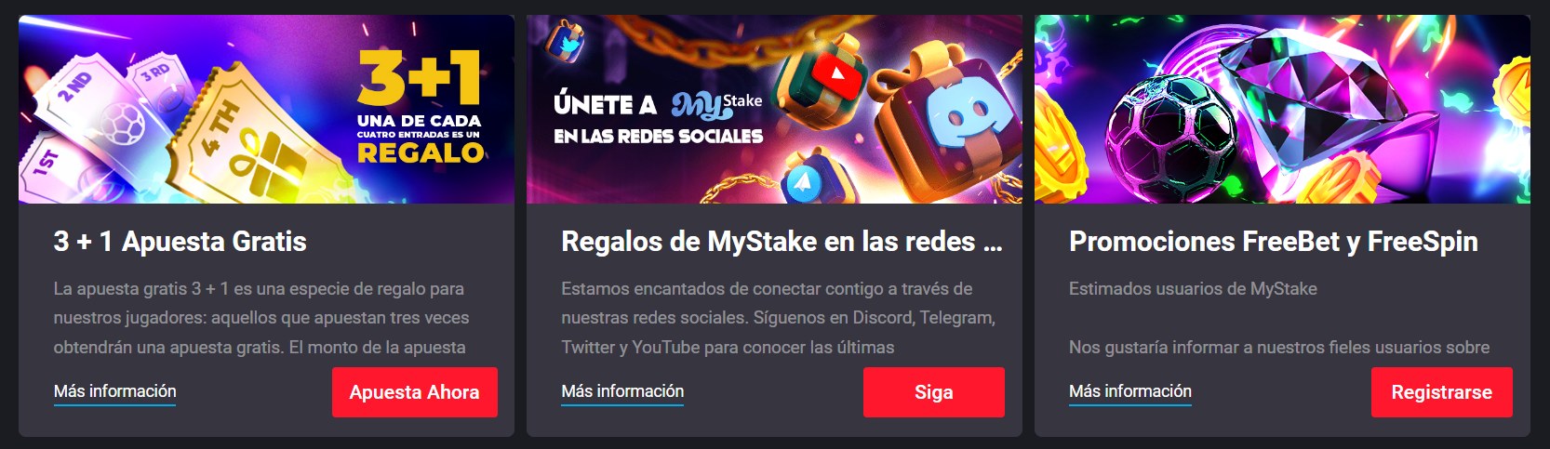This screenshot has width=1550, height=449.
Task: Click the Apuesta Ahora button
Action: 415,392
